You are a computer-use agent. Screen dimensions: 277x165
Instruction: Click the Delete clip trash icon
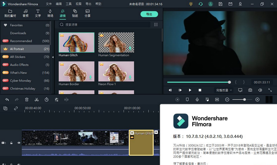pos(26,99)
